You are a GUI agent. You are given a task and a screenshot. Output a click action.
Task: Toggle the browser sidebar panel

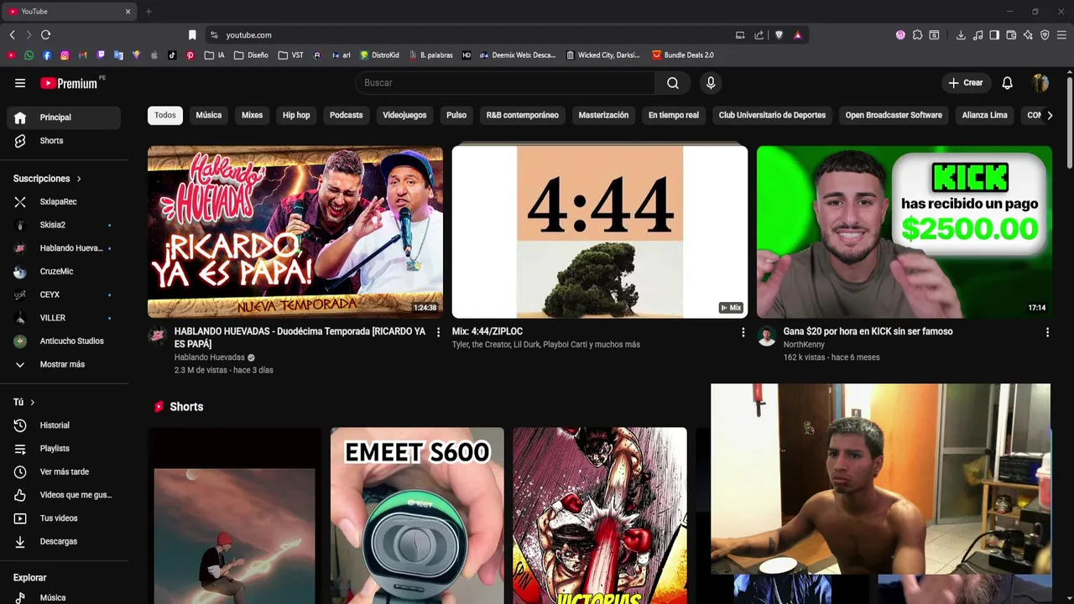994,35
